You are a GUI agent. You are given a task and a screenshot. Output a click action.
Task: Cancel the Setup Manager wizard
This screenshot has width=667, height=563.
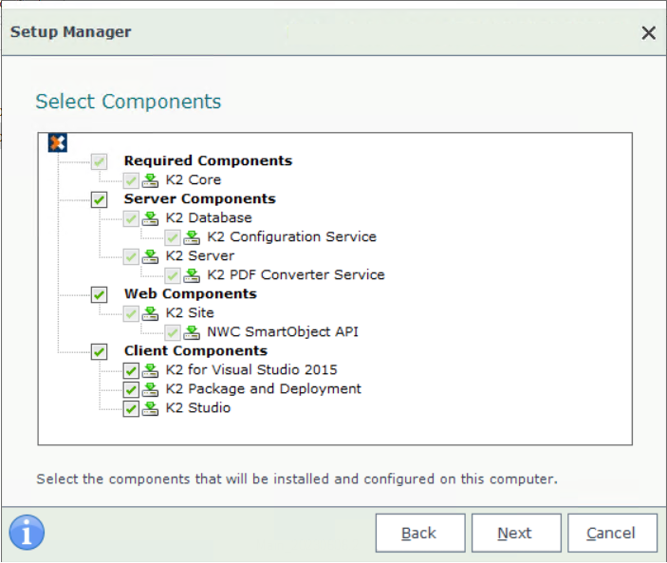612,533
